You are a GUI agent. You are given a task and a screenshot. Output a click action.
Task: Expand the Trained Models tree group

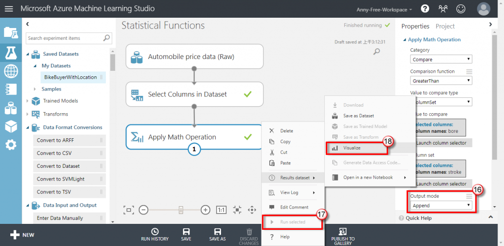[x=28, y=101]
